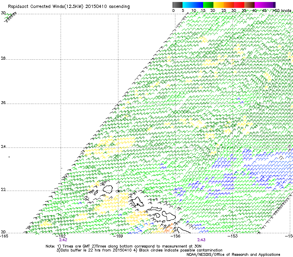Screen dimensions: 293x257
Task: Click the cyan-blue 5-15 knots legend swatch
Action: tap(193, 5)
